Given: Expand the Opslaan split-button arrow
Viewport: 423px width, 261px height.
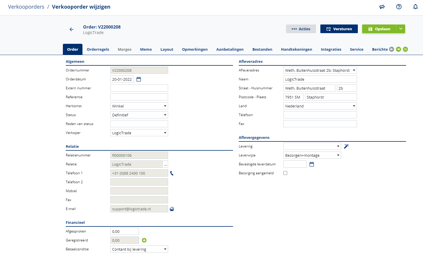Looking at the screenshot, I should click(x=401, y=29).
